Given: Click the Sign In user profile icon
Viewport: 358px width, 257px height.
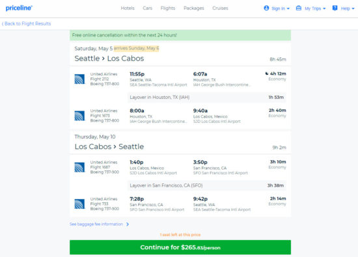Looking at the screenshot, I should coord(266,8).
